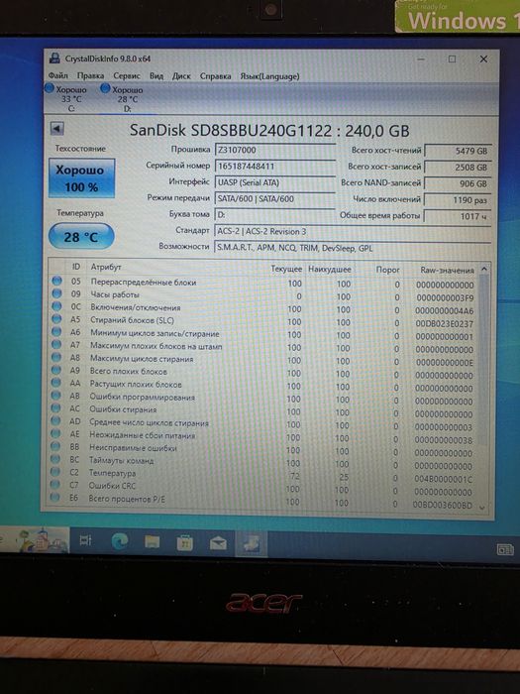Image resolution: width=520 pixels, height=694 pixels.
Task: Click status circle for AB Ошибки программирования
Action: pos(55,396)
